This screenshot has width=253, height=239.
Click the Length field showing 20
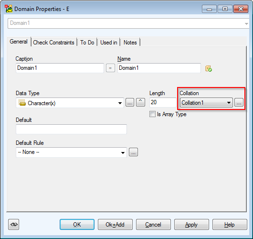tap(163, 102)
